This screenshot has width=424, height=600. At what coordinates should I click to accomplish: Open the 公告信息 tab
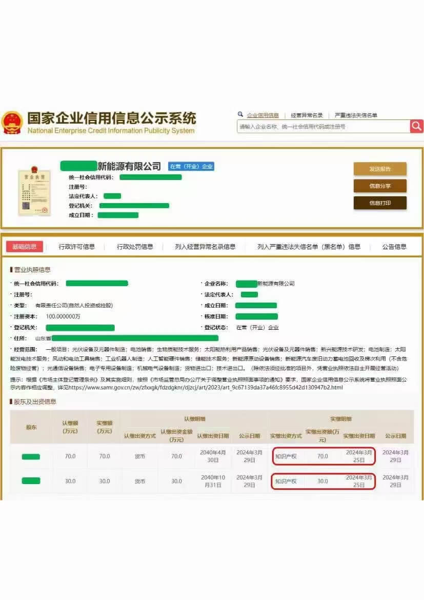tap(394, 247)
